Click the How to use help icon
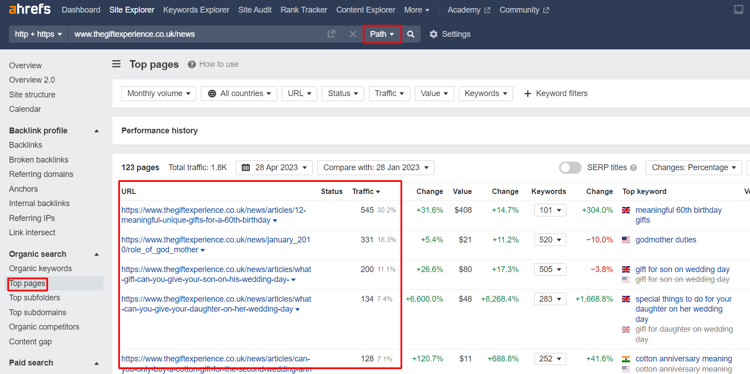Screen dimensions: 750x374 click(x=192, y=64)
